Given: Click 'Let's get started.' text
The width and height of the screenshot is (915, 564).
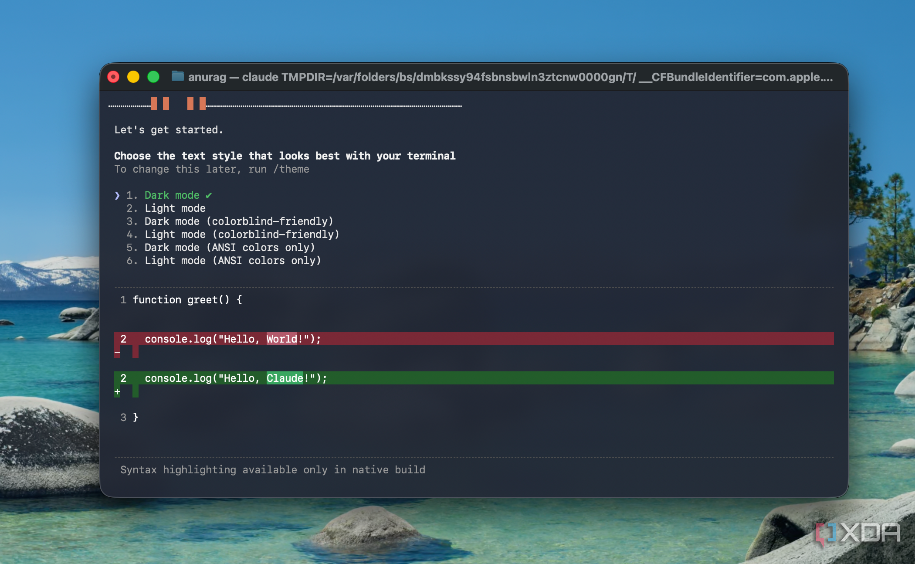Looking at the screenshot, I should point(169,130).
